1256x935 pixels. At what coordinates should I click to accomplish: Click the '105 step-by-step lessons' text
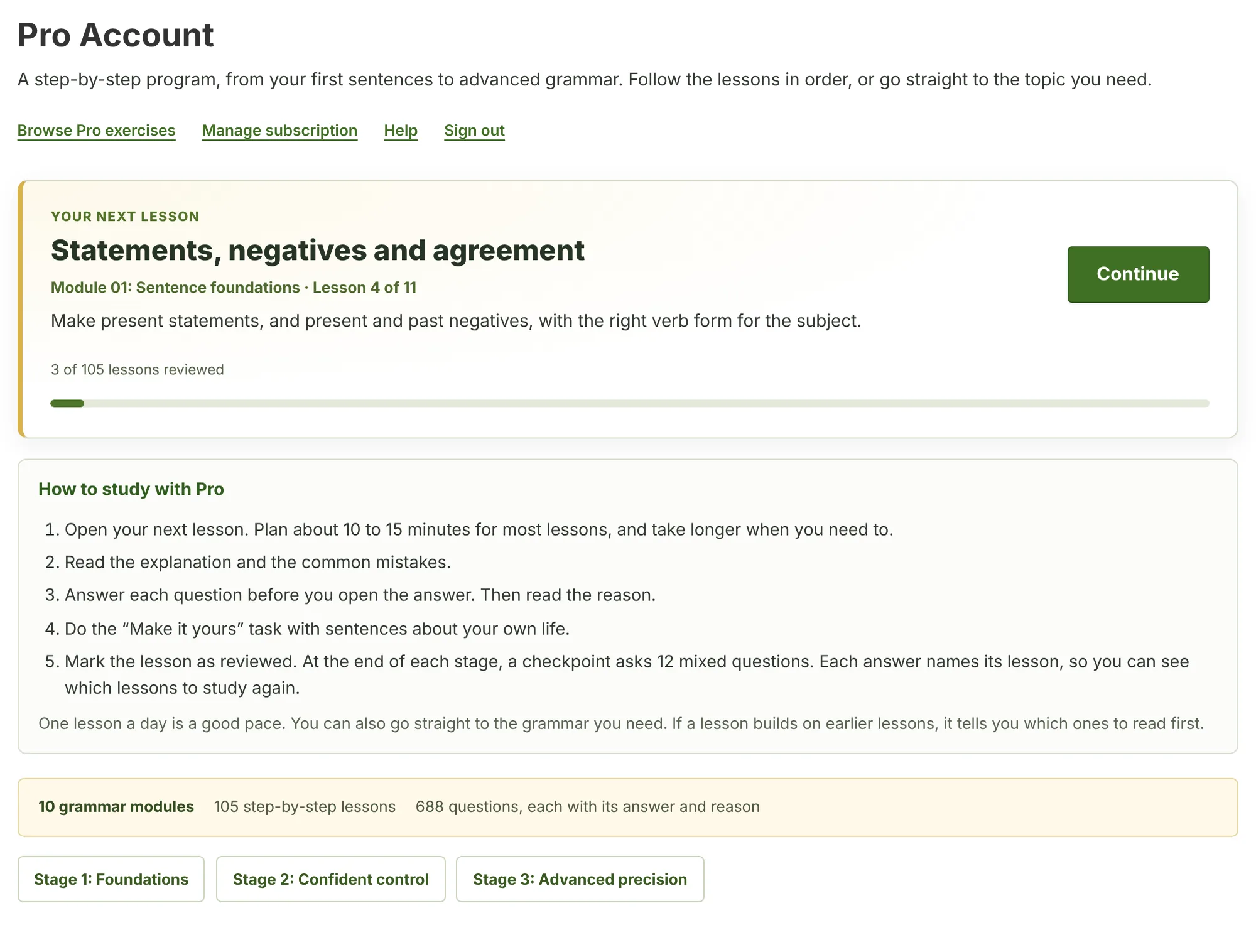[305, 806]
